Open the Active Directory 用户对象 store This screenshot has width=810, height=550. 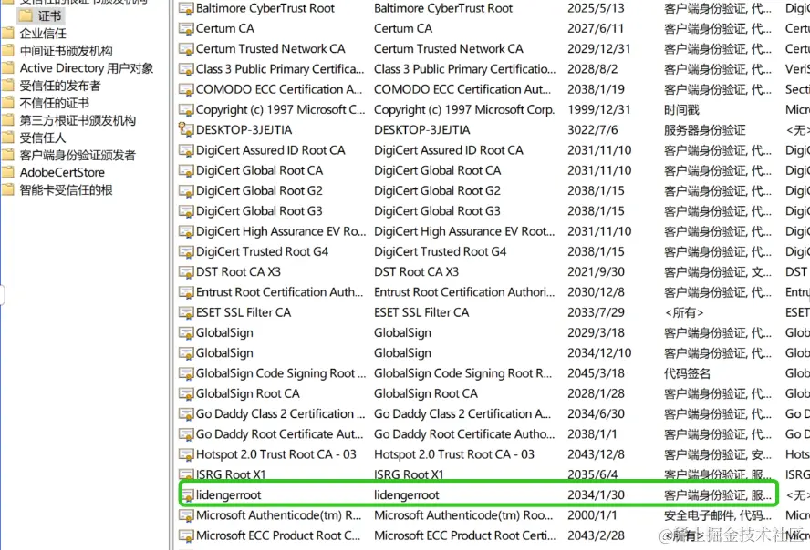click(x=87, y=68)
